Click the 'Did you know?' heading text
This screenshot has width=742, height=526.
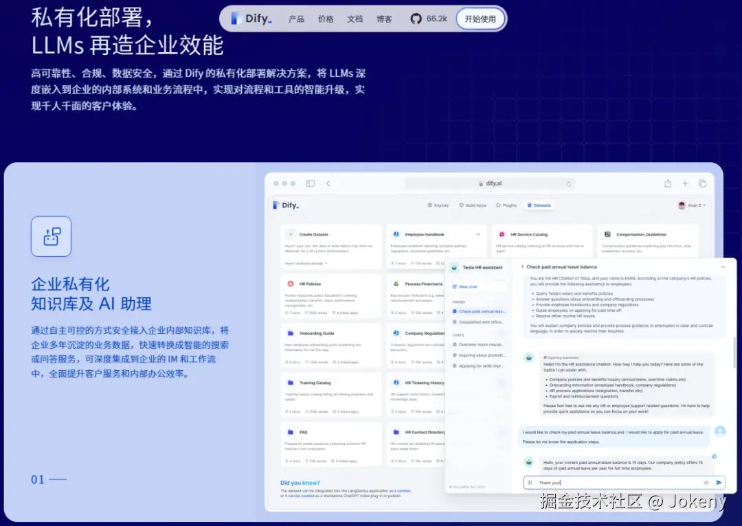point(300,483)
